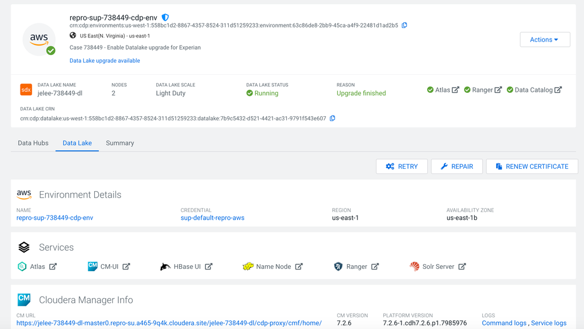The width and height of the screenshot is (584, 329).
Task: Open Data Catalog external link icon
Action: (x=558, y=90)
